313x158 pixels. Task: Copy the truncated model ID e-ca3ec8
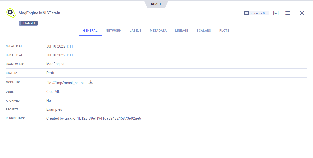tap(259, 13)
